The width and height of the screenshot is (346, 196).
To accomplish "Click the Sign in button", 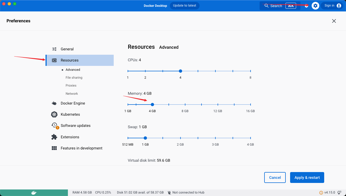I will (x=332, y=6).
